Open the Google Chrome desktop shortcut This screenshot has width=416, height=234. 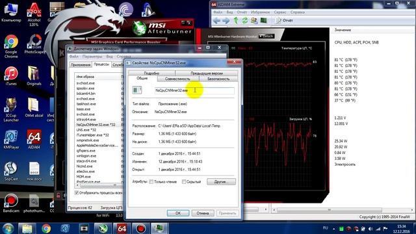(11, 46)
